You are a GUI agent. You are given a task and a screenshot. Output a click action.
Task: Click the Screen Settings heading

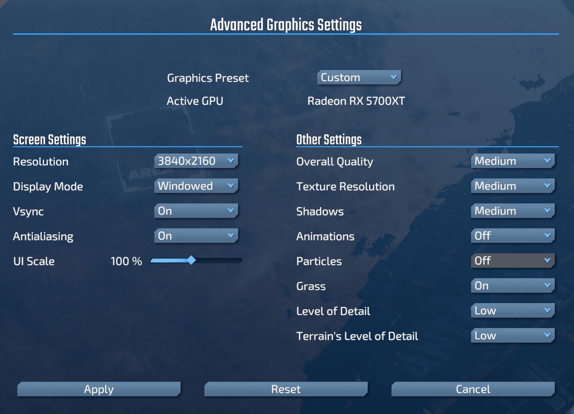tap(49, 140)
